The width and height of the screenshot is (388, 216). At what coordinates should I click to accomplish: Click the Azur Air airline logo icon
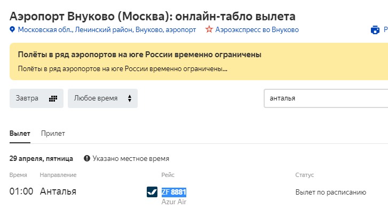152,191
